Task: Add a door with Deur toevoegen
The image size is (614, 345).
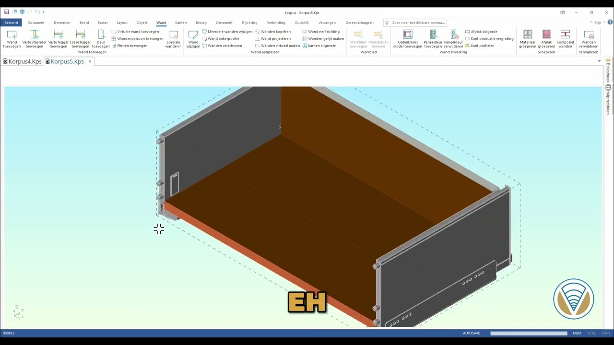Action: 101,39
